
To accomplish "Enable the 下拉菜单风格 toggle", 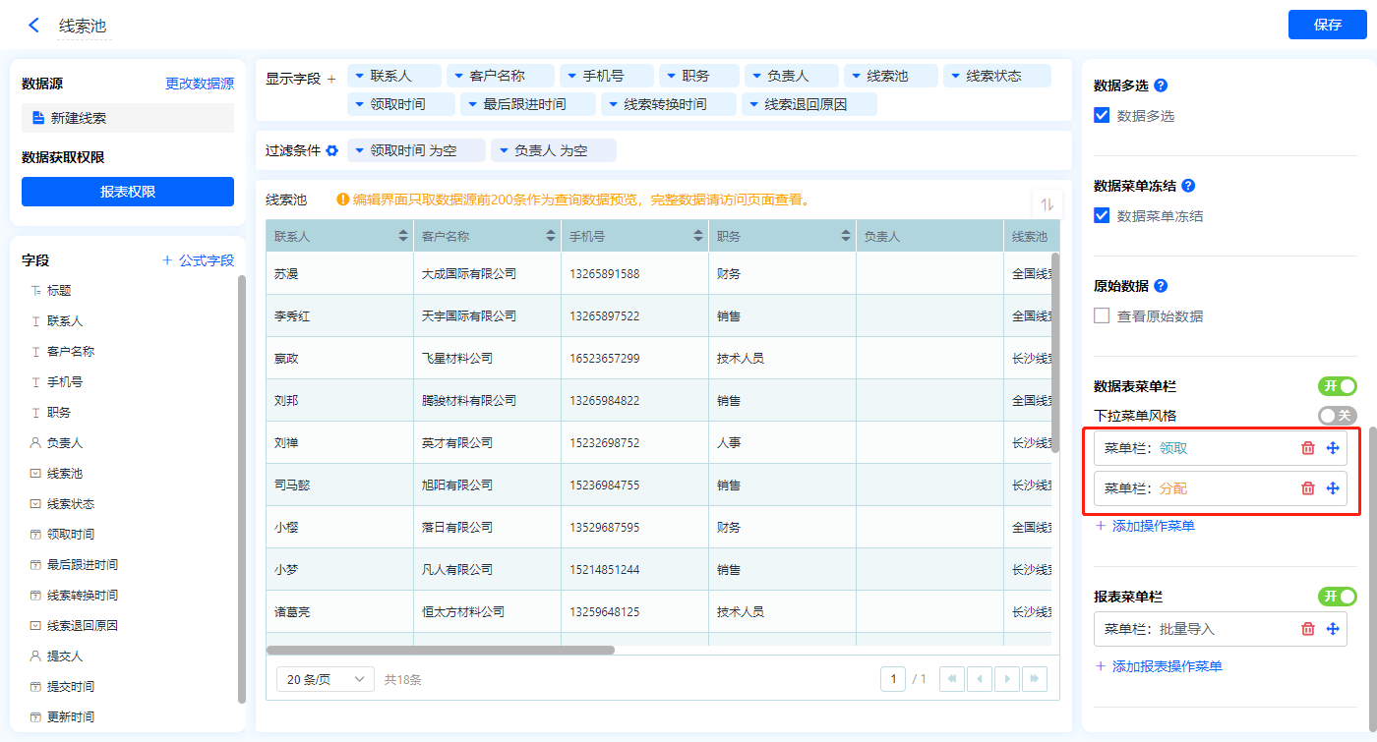I will (1337, 416).
